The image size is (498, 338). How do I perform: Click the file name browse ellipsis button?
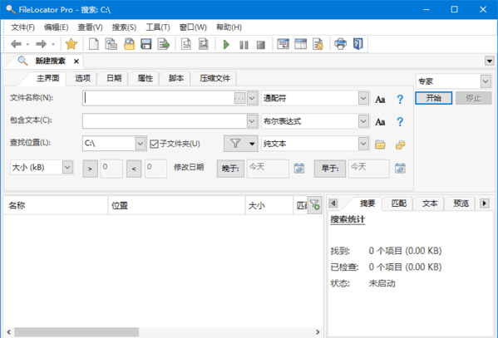(239, 98)
